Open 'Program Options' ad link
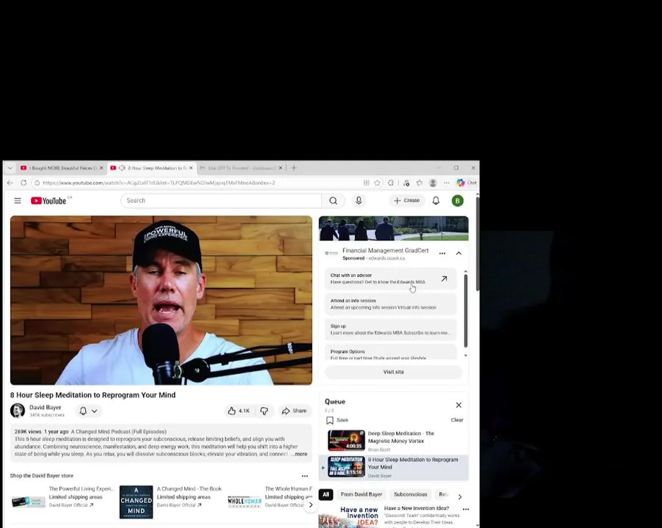Viewport: 662px width, 528px height. 391,352
